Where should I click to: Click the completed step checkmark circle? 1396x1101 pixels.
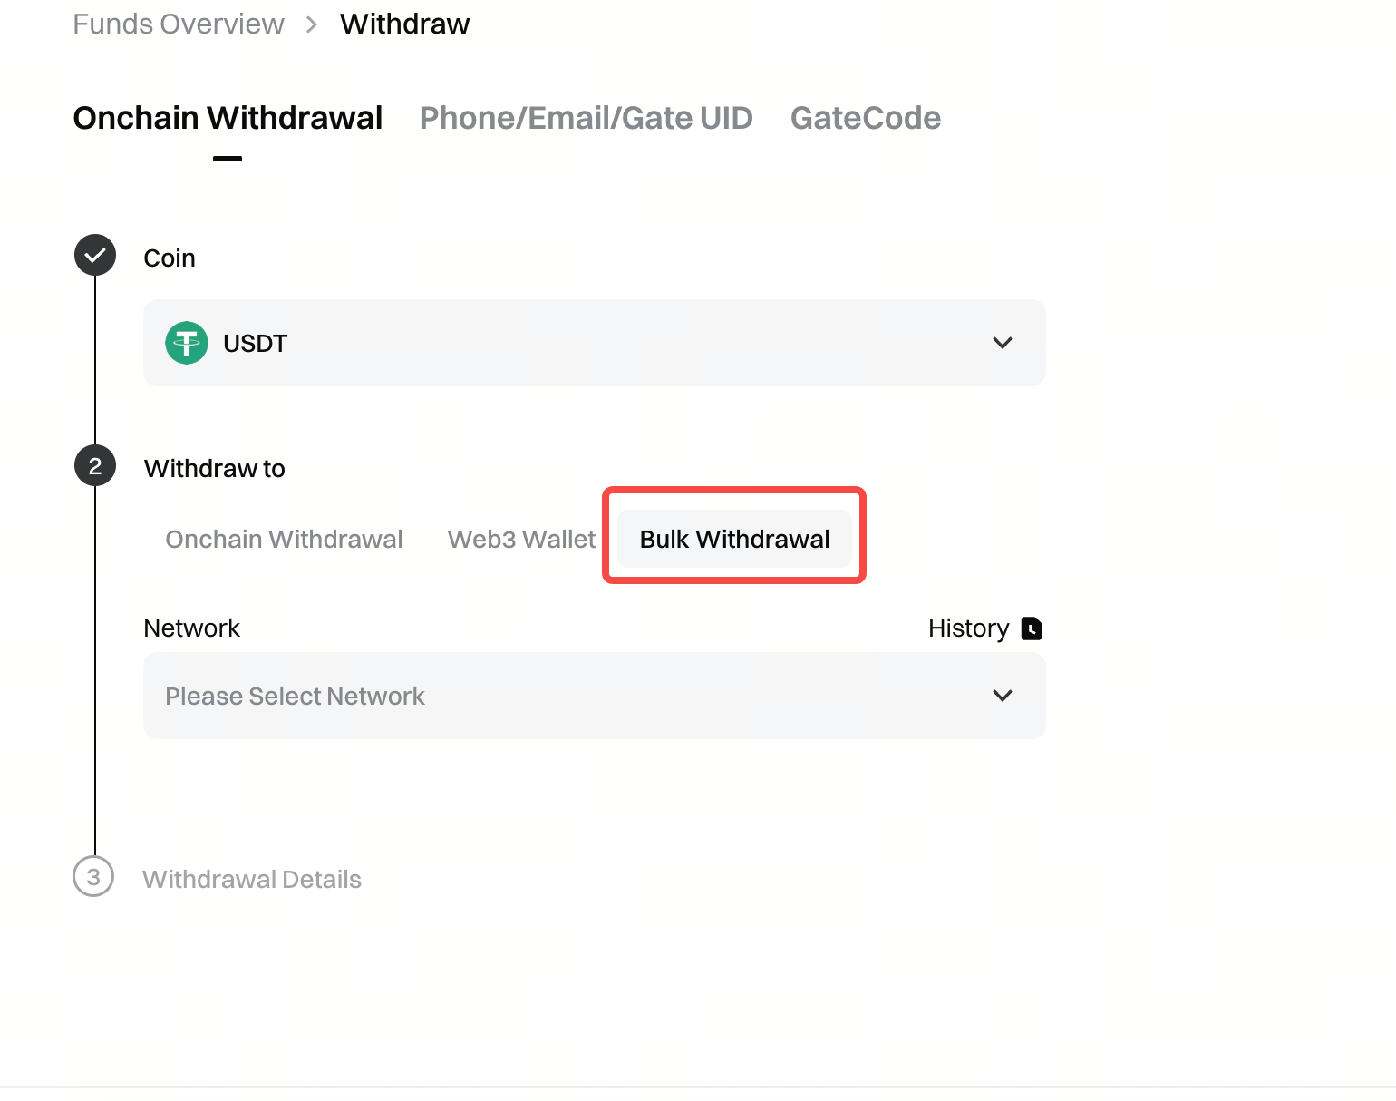point(95,256)
